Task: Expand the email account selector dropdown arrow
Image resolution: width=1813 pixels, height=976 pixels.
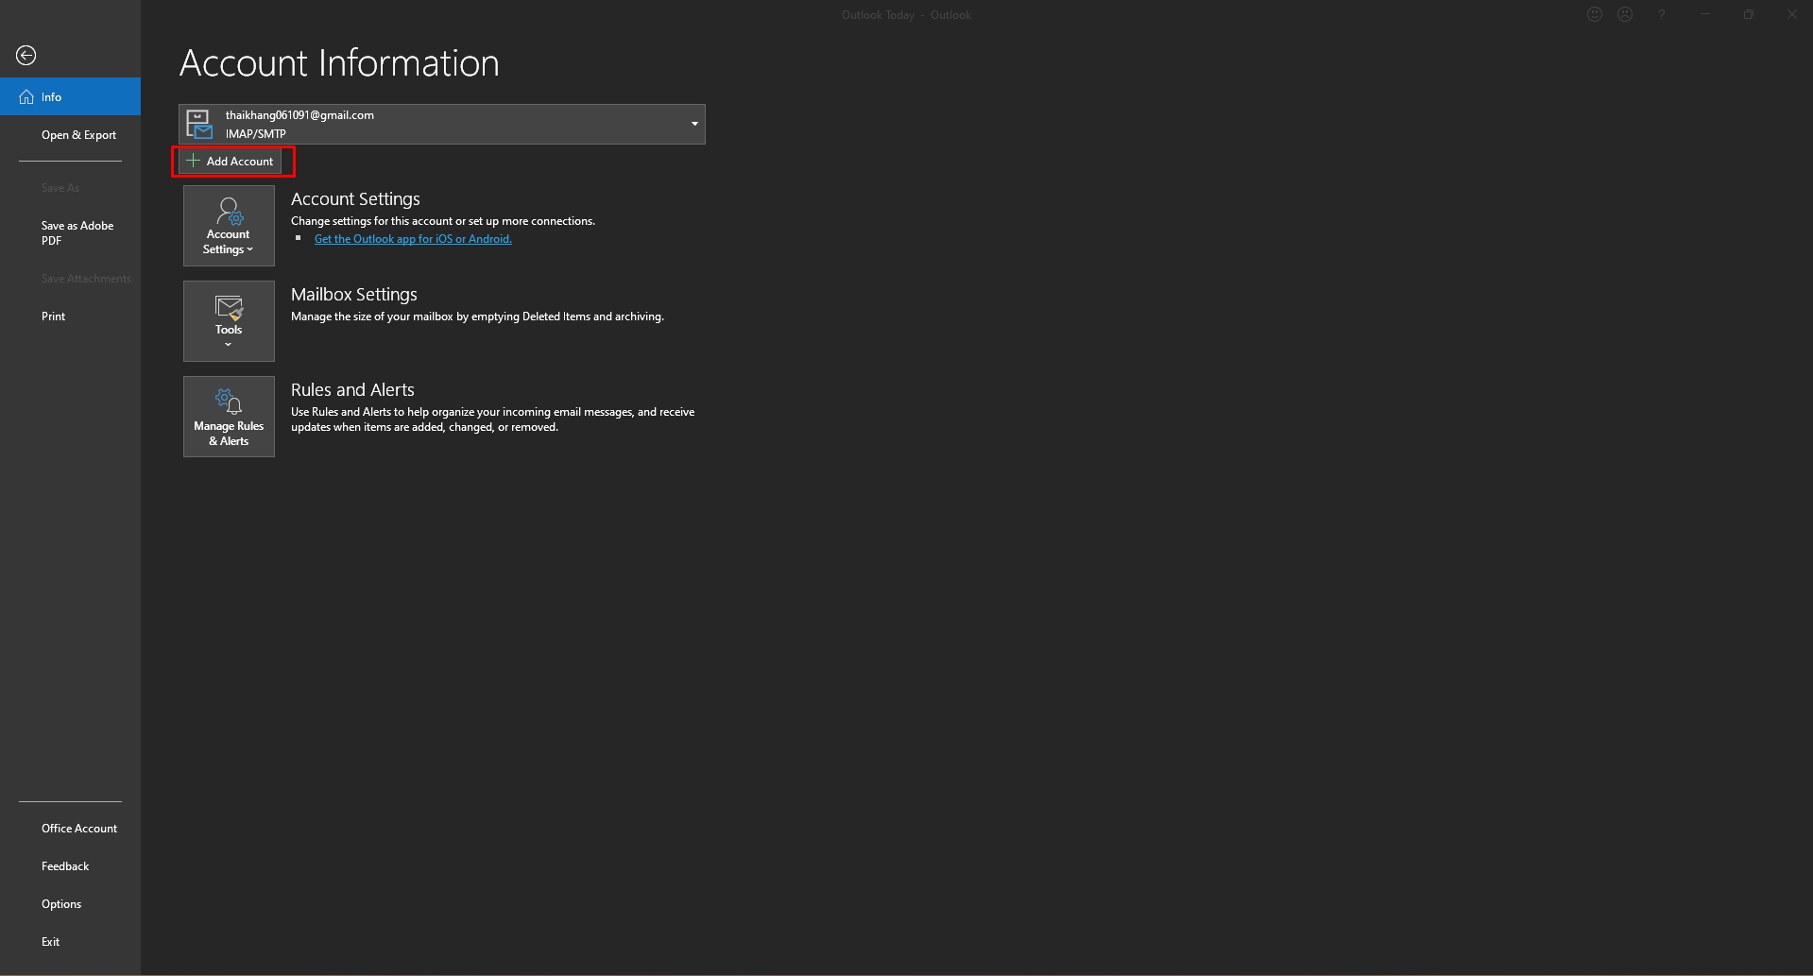Action: click(694, 124)
